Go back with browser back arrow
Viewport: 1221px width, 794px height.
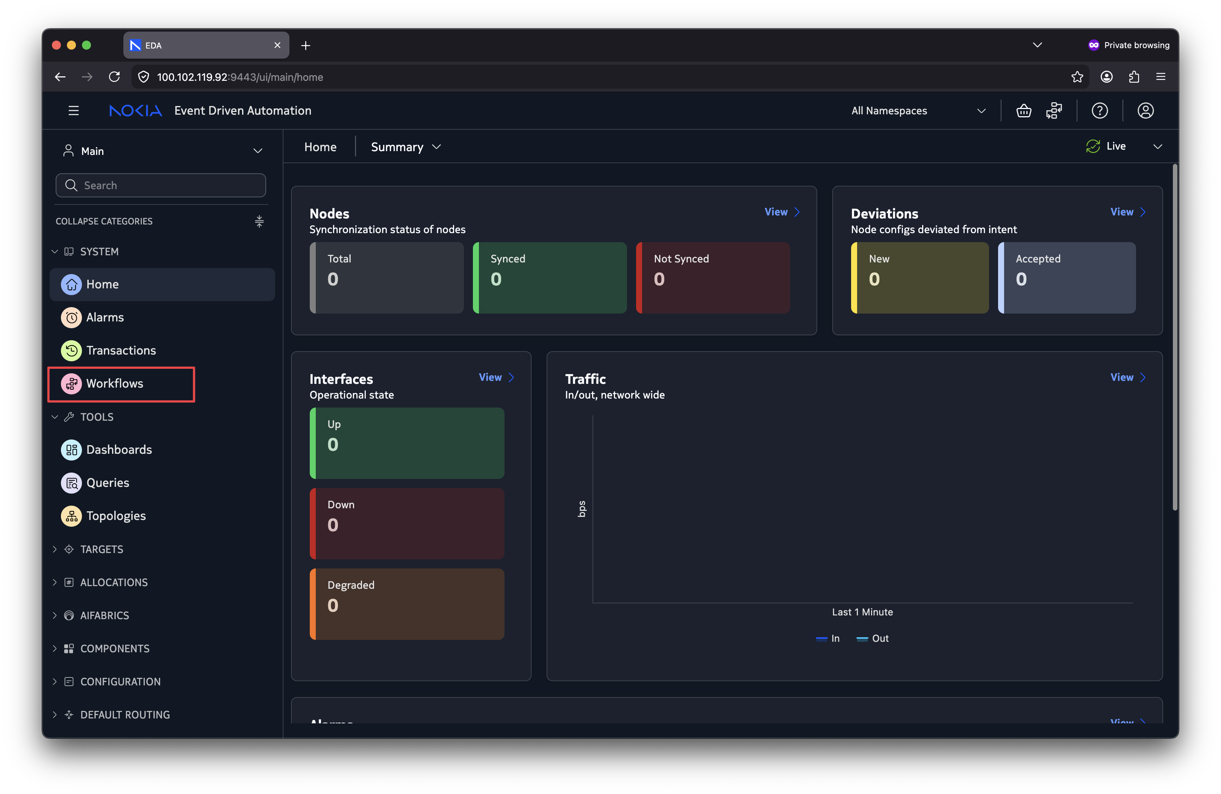click(60, 77)
